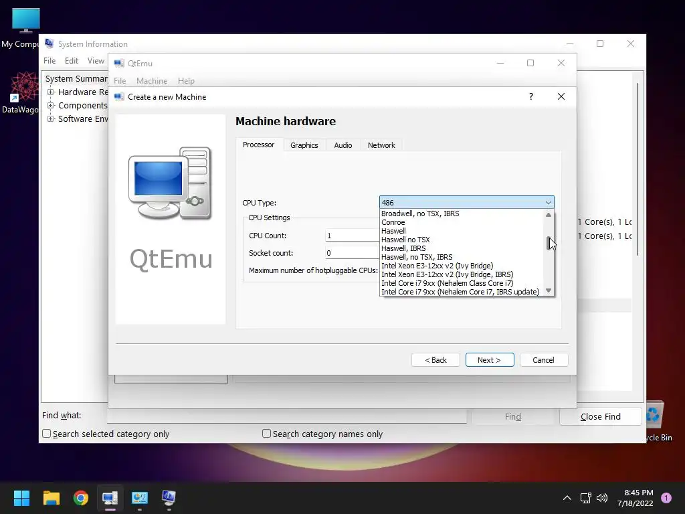The height and width of the screenshot is (514, 685).
Task: Show hidden system tray icons
Action: point(567,498)
